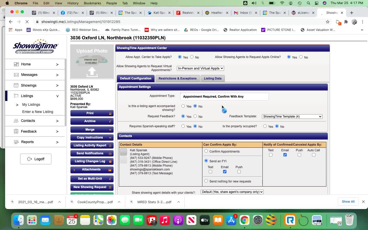The image size is (368, 230).
Task: Bookmark this page with star icon
Action: 328,22
